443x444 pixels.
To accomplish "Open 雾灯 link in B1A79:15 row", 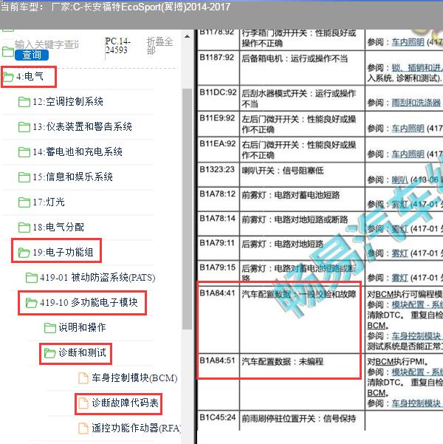I will tap(399, 278).
